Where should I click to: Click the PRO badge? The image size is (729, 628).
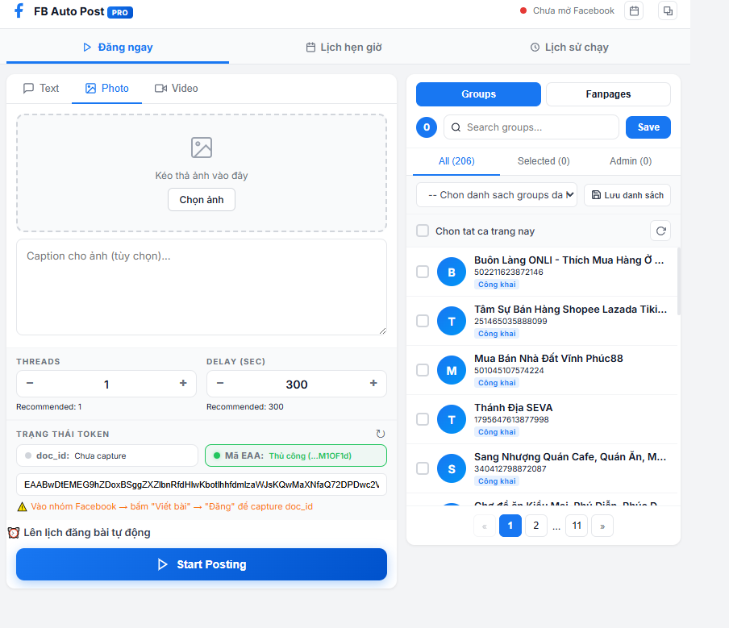click(120, 13)
